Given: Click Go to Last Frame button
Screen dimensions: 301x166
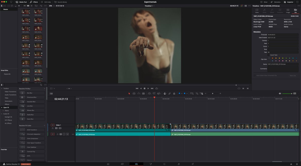Looking at the screenshot, I should click(x=152, y=88).
